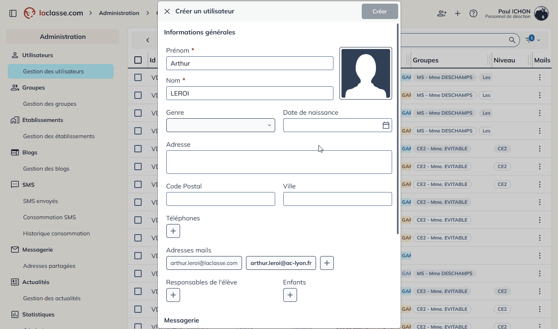Toggle the left sidebar panel icon
Screen dimensions: 558x329
(x=13, y=13)
